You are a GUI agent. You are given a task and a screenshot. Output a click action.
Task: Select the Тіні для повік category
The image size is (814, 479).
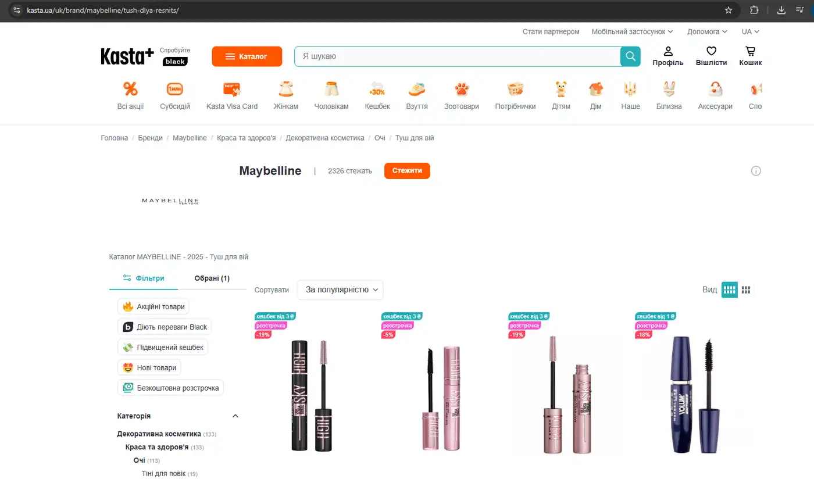[x=163, y=474]
